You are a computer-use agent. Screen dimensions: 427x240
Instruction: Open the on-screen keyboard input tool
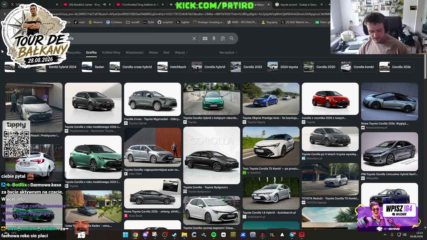(x=205, y=38)
